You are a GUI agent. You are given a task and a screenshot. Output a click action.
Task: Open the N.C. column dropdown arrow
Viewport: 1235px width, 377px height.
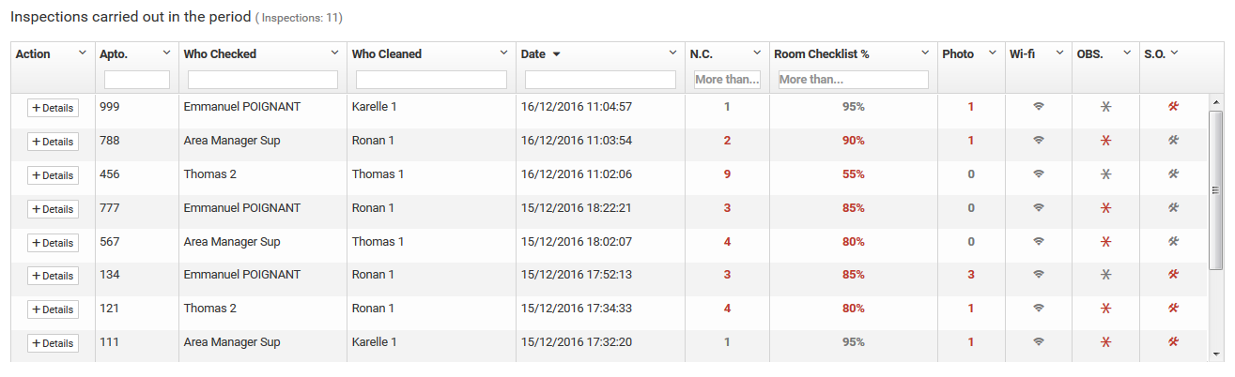[x=757, y=53]
